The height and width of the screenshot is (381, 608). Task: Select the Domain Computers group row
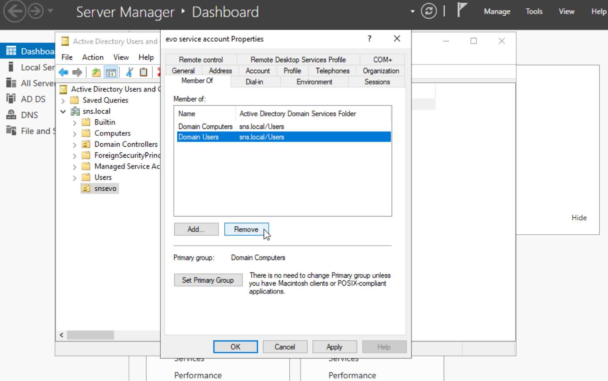[284, 126]
